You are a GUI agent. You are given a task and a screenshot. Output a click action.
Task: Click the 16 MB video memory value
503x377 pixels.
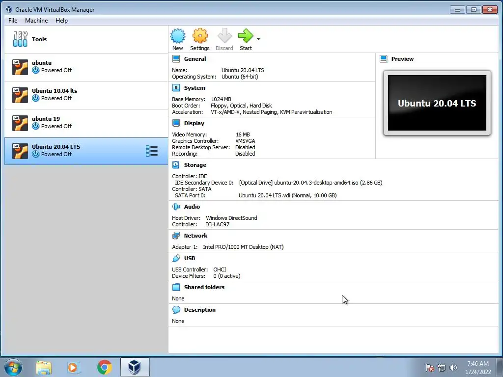click(x=243, y=135)
